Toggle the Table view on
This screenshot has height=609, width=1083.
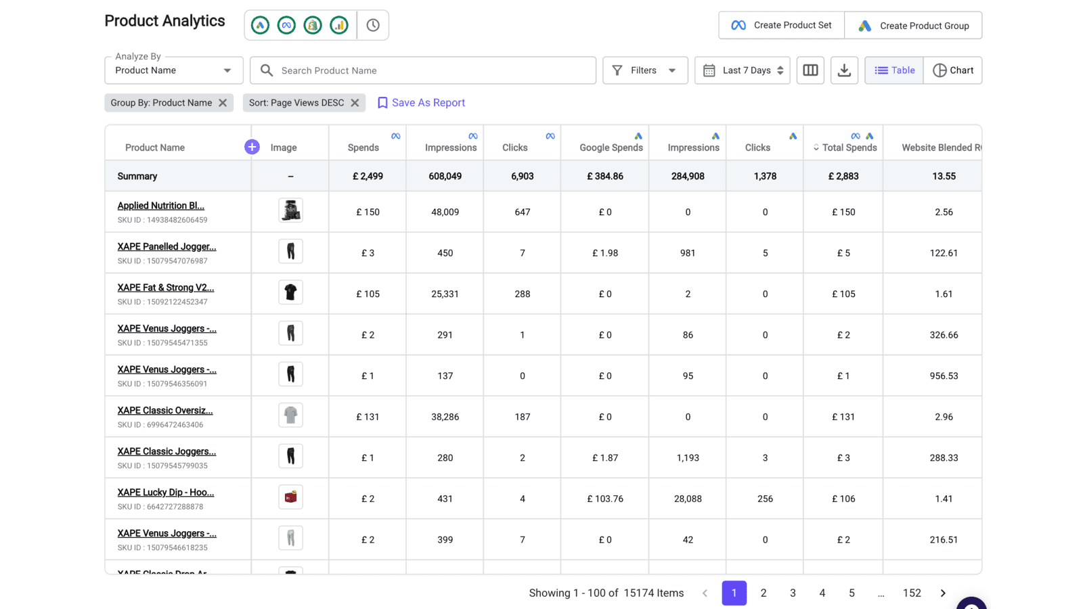[893, 70]
